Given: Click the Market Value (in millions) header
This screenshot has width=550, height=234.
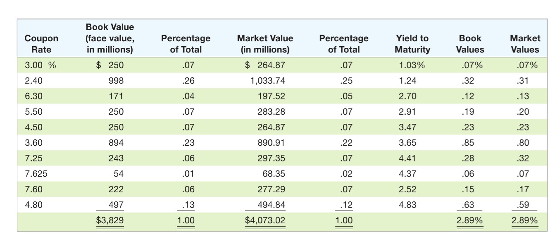Looking at the screenshot, I should tap(265, 44).
